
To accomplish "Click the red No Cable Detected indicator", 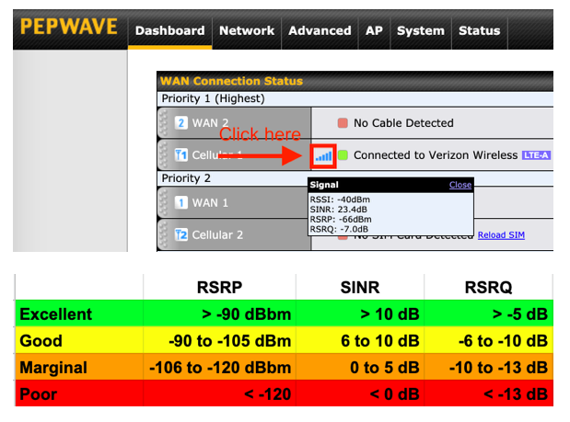I will (x=343, y=123).
